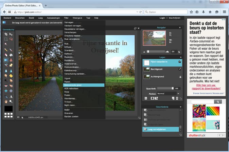
Task: Choose Kaleidoscoop filter
Action: 84,71
